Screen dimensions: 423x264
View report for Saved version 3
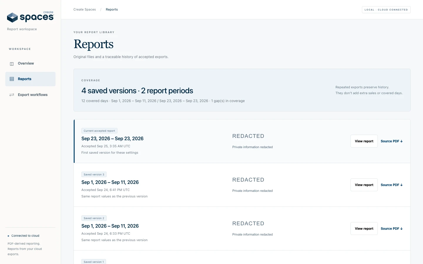pos(364,185)
